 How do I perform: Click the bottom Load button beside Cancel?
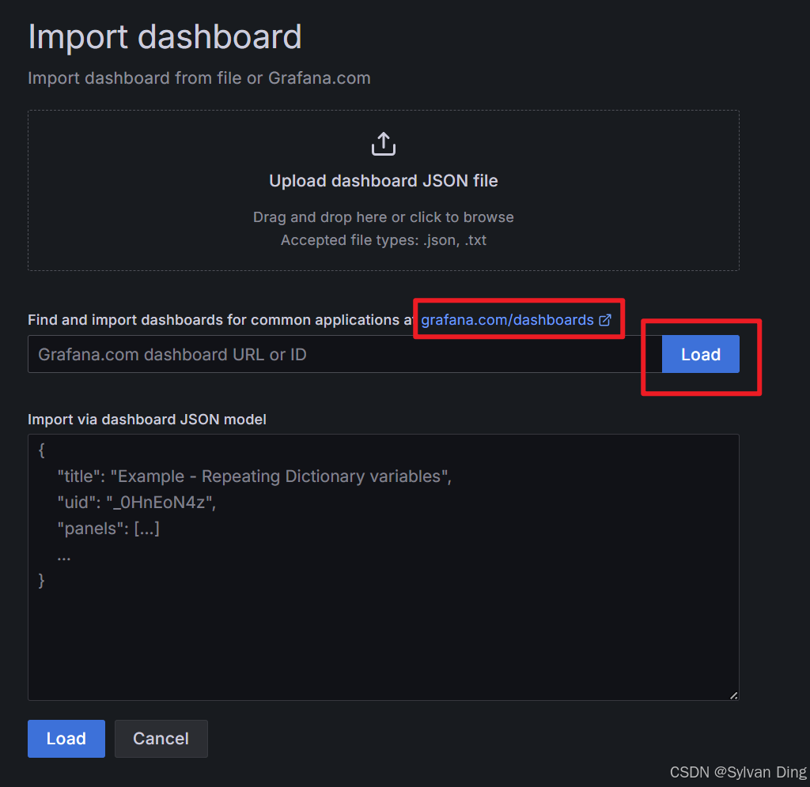(x=66, y=739)
